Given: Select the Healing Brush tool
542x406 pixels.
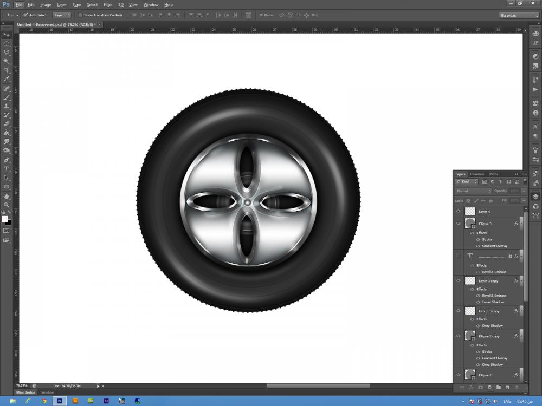Looking at the screenshot, I should (x=7, y=89).
